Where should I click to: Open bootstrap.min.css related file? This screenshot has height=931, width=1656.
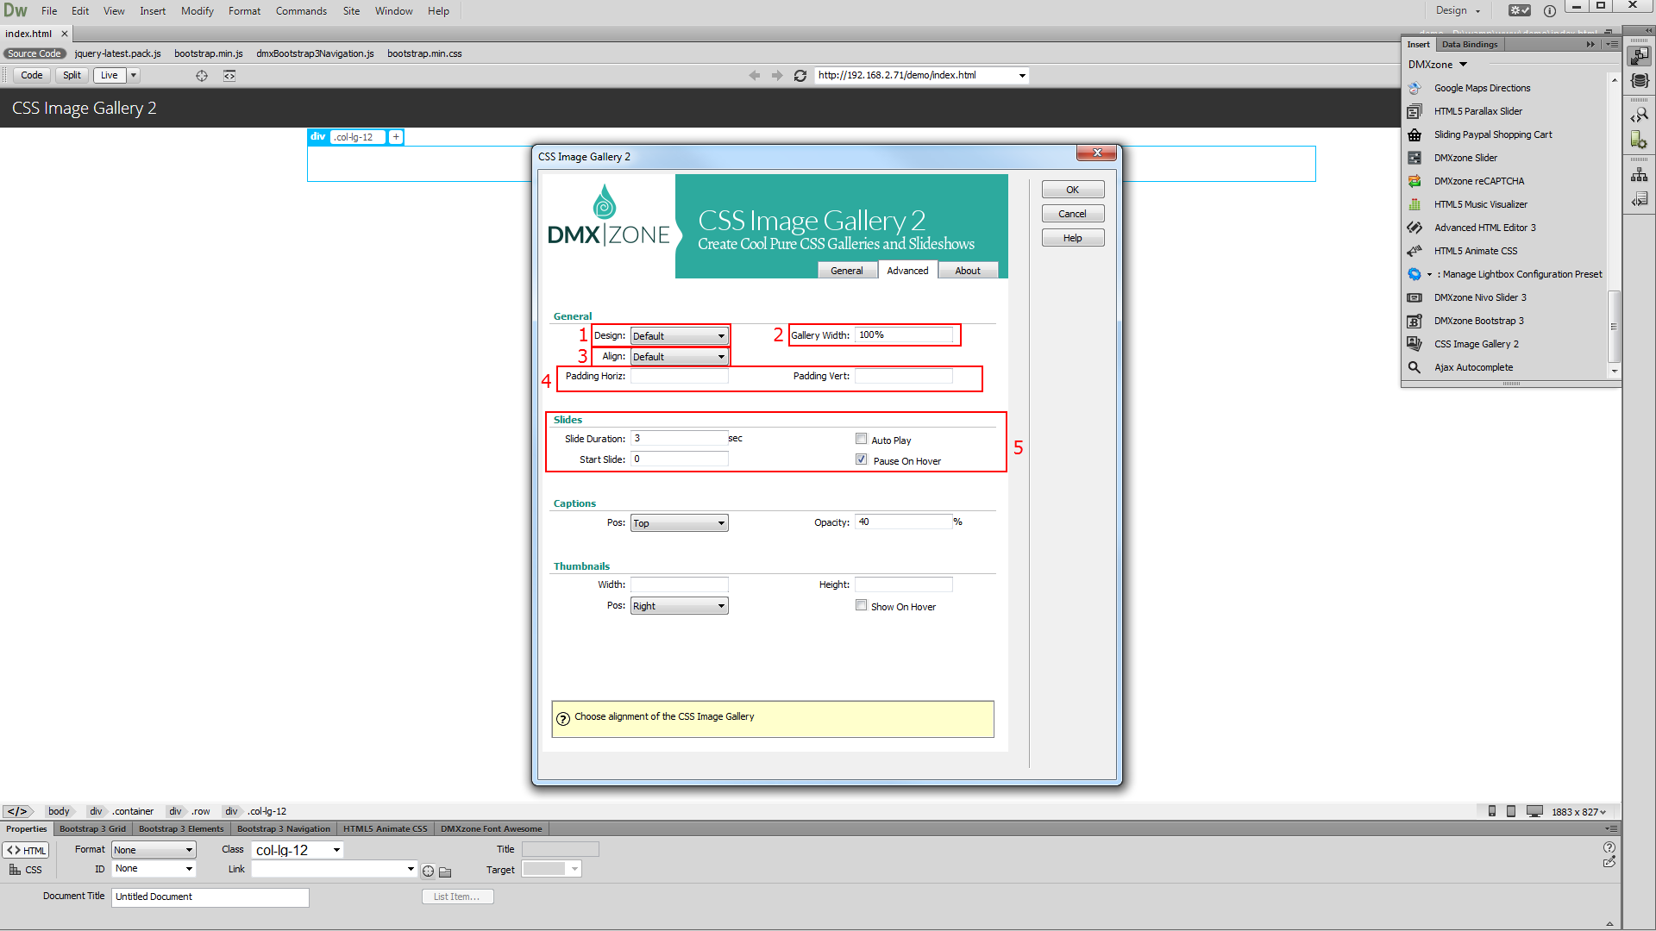click(424, 53)
